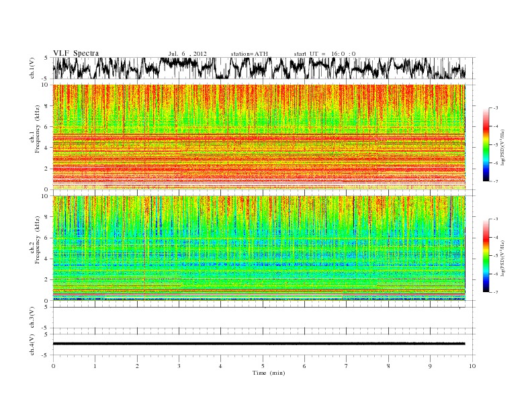Viewport: 532px width, 411px height.
Task: Click the 'ch.1(V)' waveform axis label
Action: pos(32,68)
